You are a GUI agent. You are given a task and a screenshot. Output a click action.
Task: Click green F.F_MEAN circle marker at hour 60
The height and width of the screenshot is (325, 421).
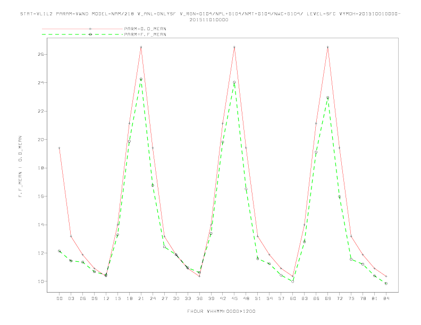tap(293, 281)
